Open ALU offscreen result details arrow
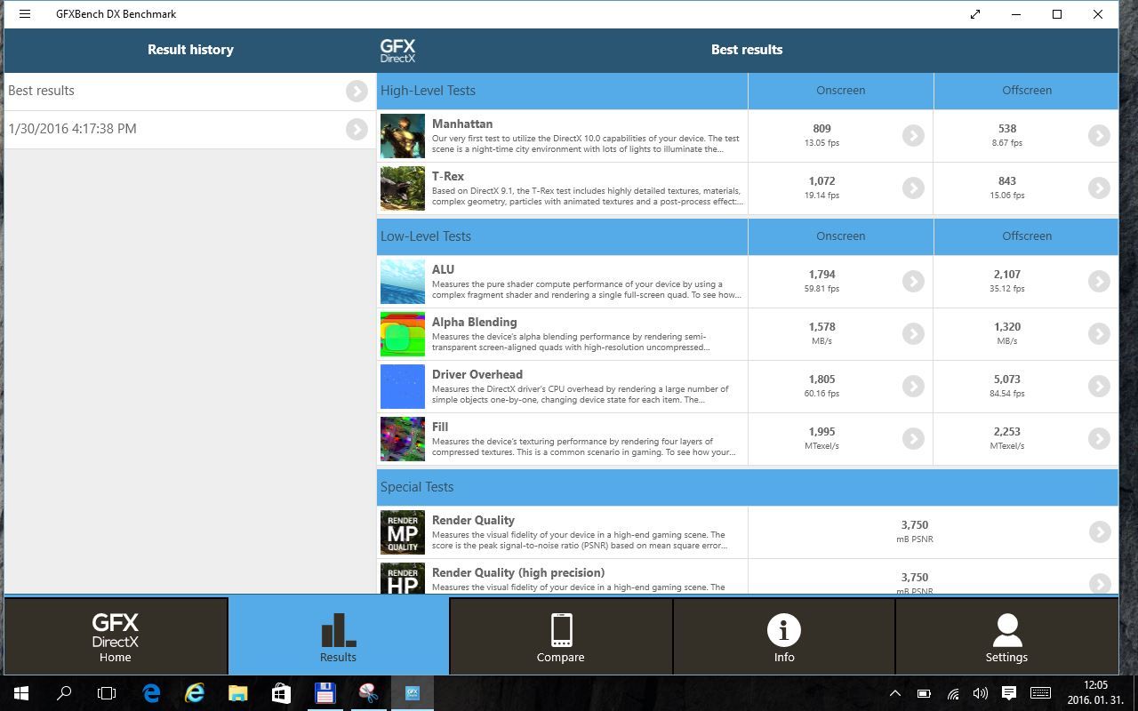Image resolution: width=1138 pixels, height=711 pixels. (x=1099, y=281)
